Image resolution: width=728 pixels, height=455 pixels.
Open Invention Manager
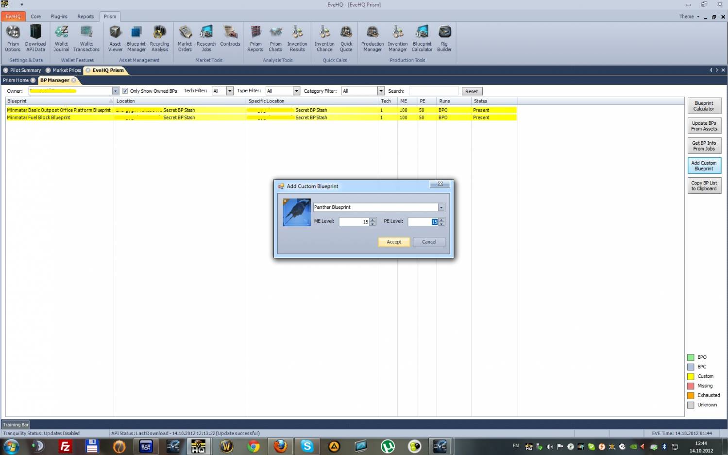pos(398,38)
